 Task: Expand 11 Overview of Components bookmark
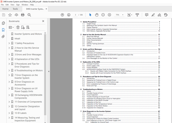pos(9,102)
